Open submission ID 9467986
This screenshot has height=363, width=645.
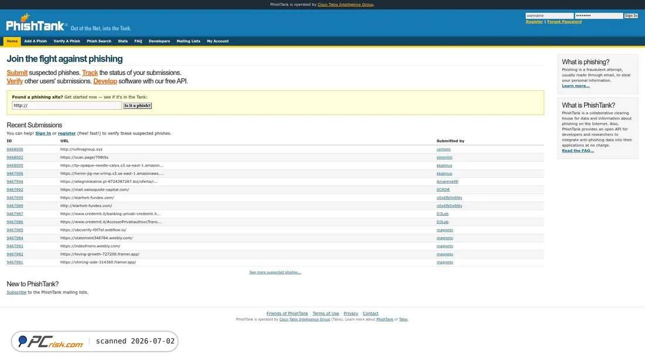point(15,222)
